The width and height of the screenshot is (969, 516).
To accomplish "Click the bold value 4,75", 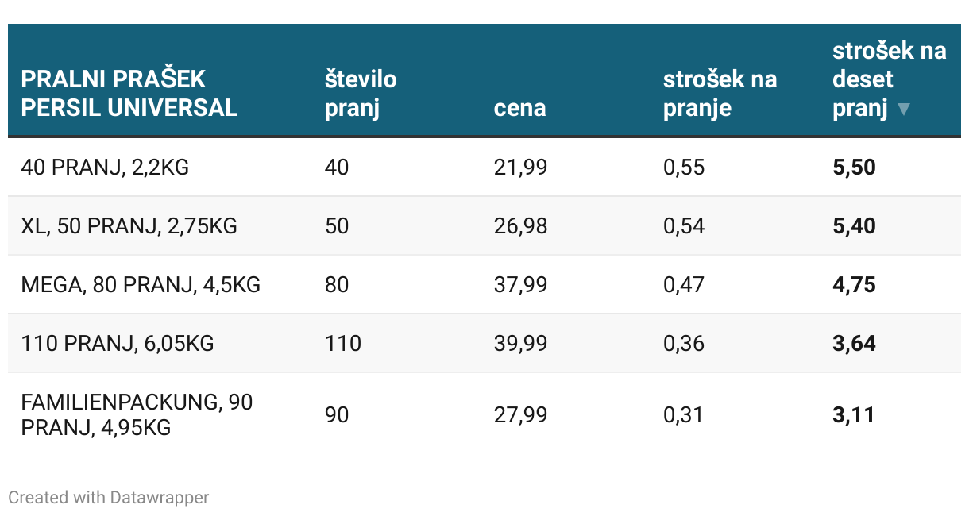I will (x=854, y=285).
